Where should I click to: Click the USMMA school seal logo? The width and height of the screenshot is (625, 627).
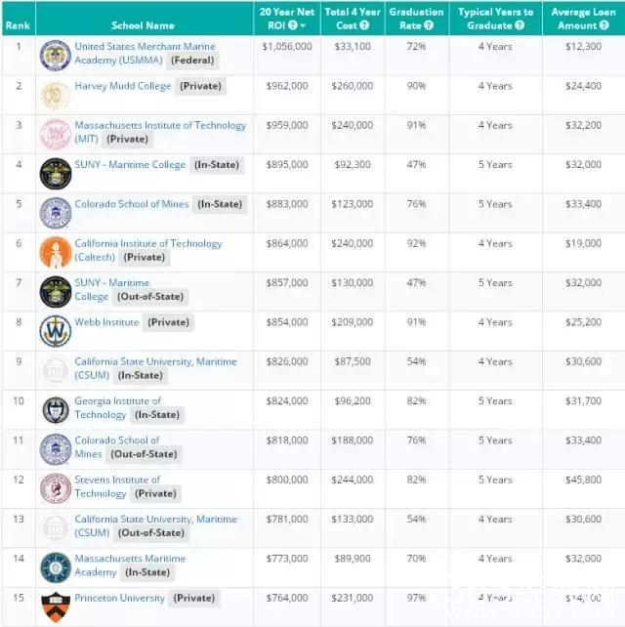pos(56,55)
